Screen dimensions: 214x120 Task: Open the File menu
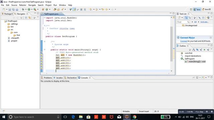[2, 5]
